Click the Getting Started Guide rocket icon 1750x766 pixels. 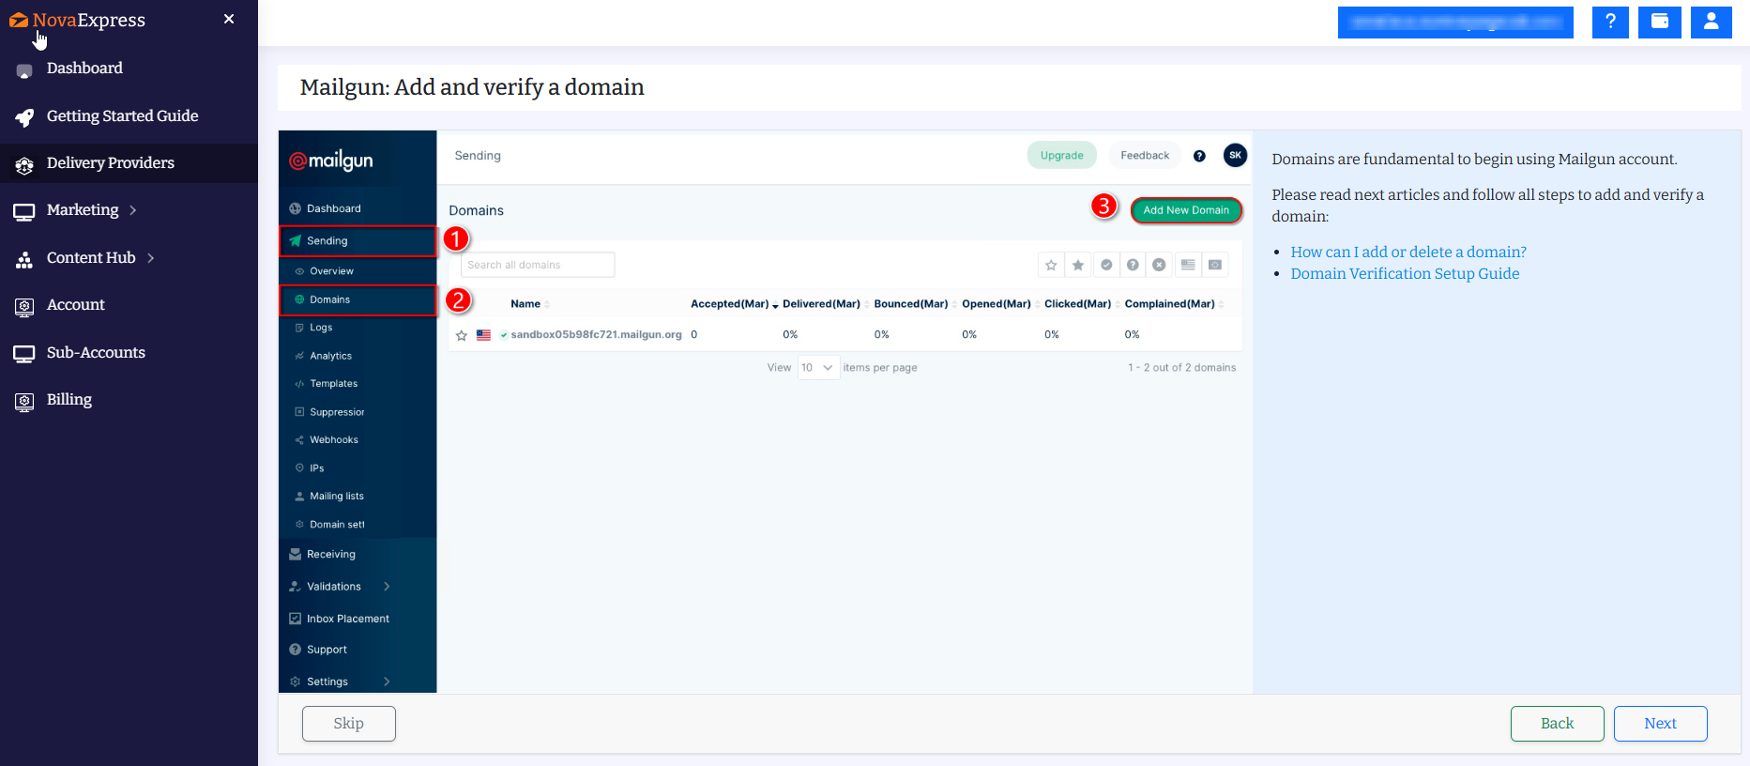click(x=24, y=117)
